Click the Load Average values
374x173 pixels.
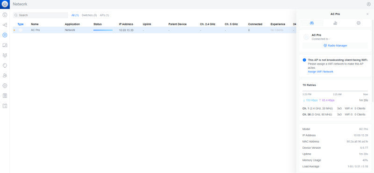pyautogui.click(x=358, y=166)
